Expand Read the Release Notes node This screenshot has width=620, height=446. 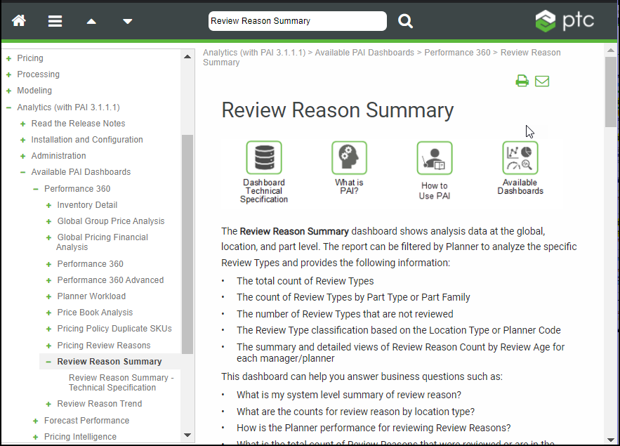(23, 124)
